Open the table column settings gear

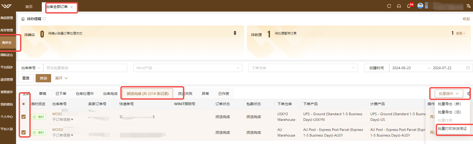tap(469, 94)
